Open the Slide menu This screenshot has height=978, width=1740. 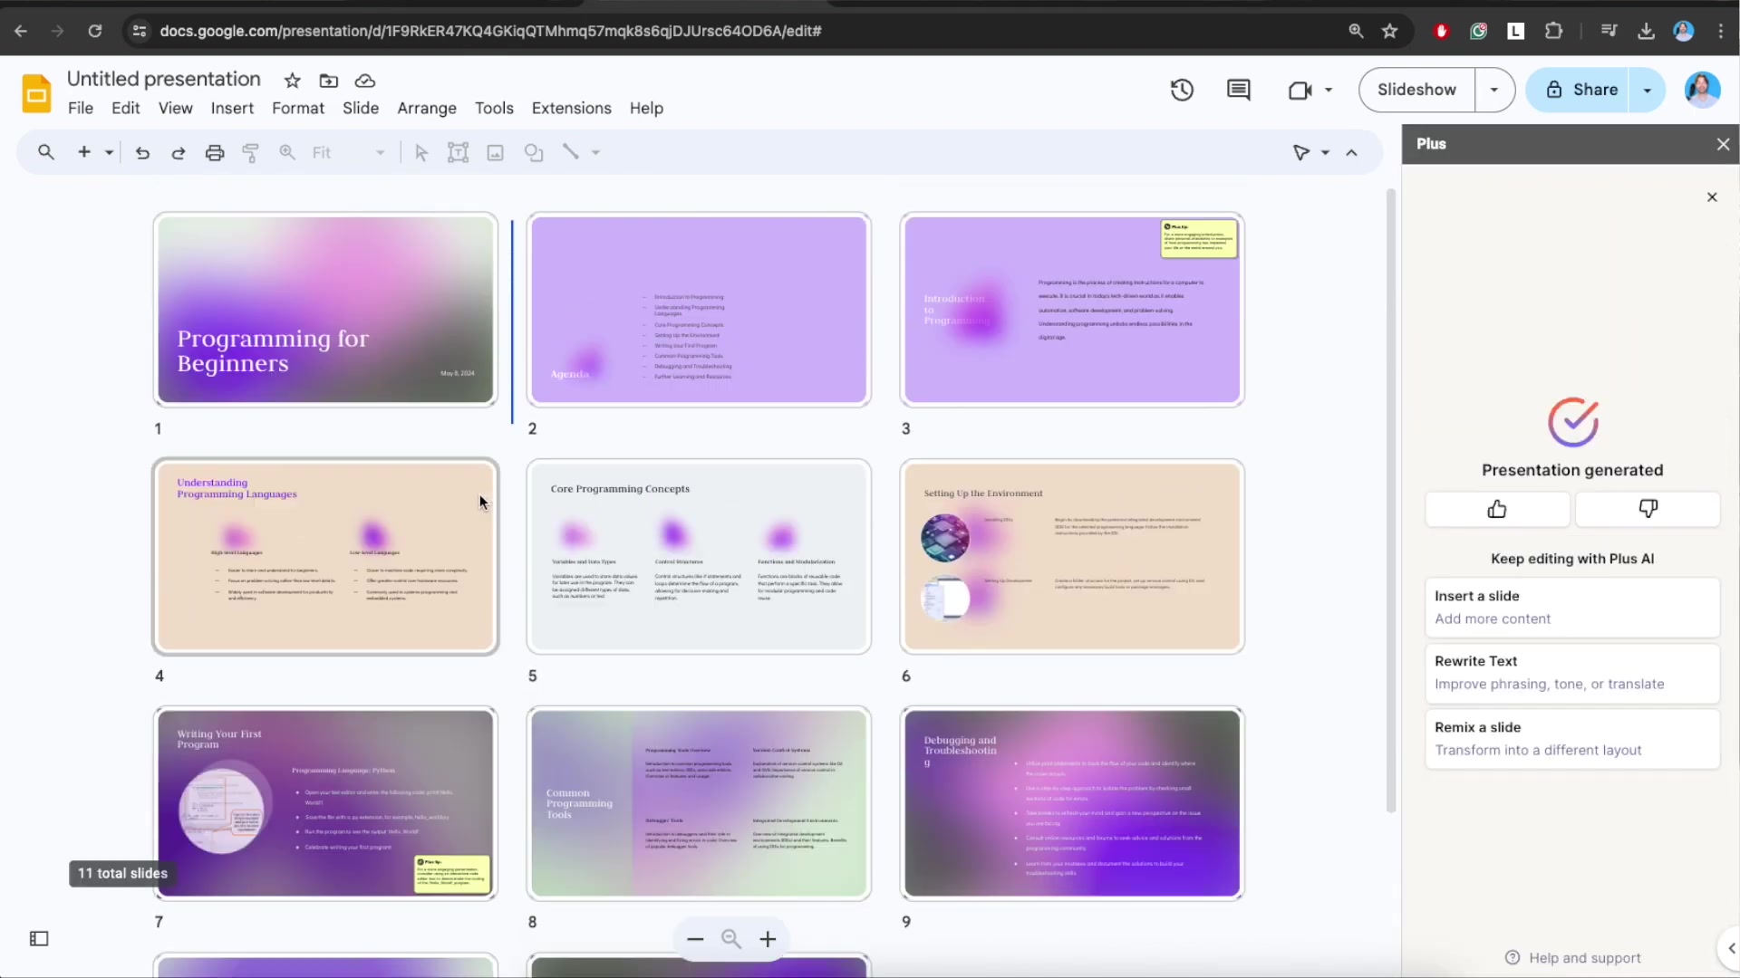361,108
